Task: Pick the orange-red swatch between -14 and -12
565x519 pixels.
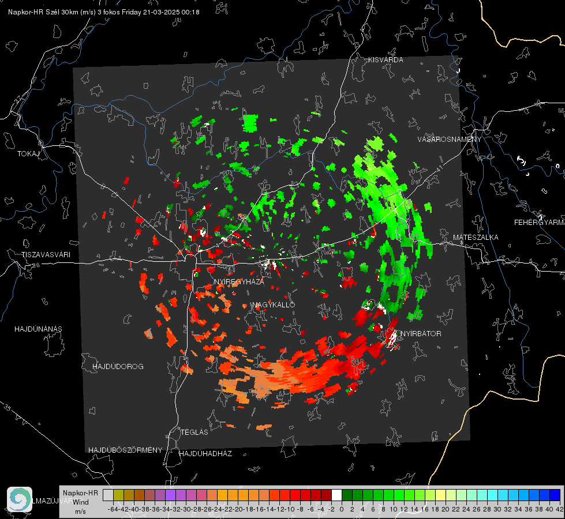Action: [x=274, y=495]
